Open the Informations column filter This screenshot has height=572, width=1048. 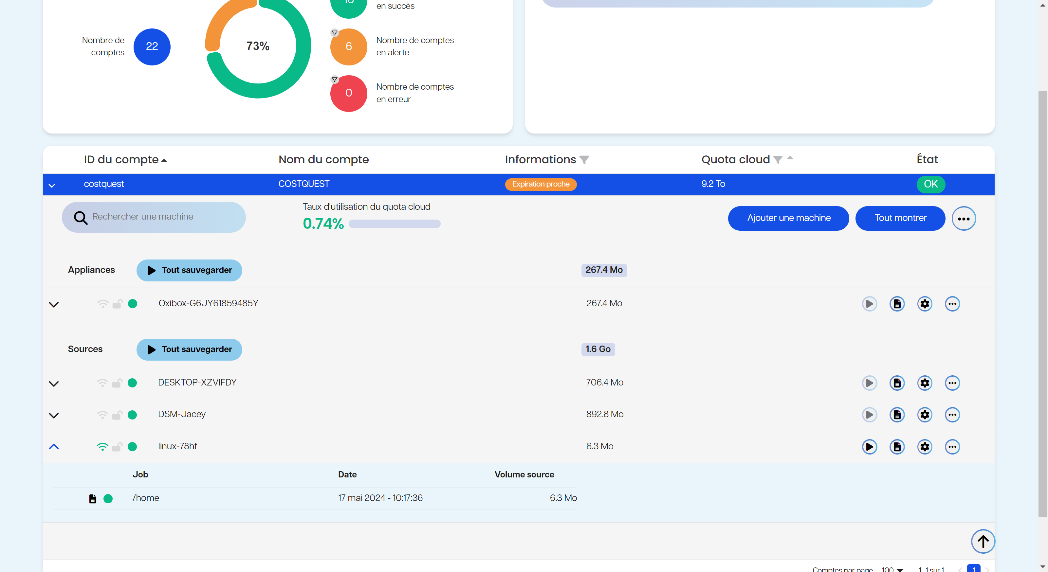pos(584,160)
